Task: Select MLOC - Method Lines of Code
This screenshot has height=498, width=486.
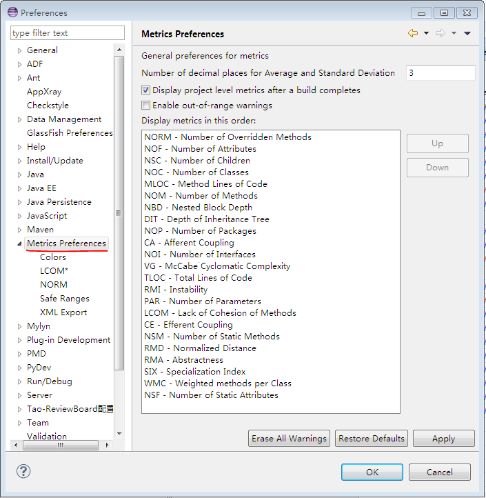Action: tap(205, 184)
